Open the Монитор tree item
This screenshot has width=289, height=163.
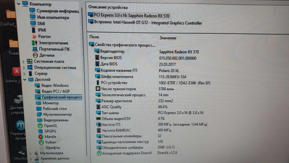pos(51,103)
